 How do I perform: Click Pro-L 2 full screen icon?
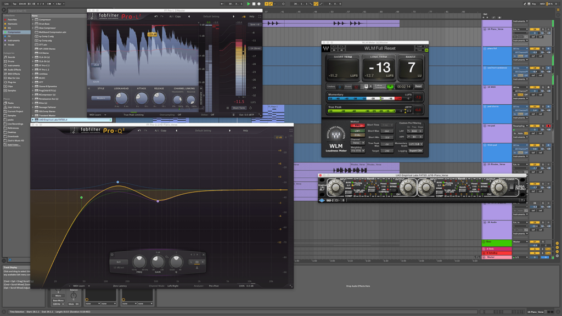pyautogui.click(x=260, y=16)
